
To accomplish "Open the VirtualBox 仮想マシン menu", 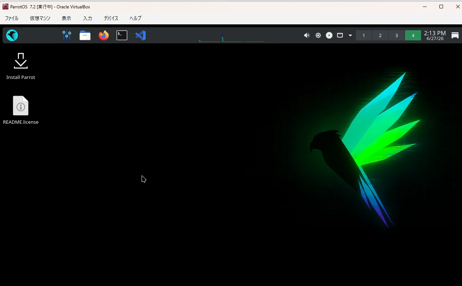I will pos(40,18).
